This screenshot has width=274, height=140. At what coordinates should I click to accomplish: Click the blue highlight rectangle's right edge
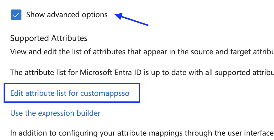click(139, 93)
